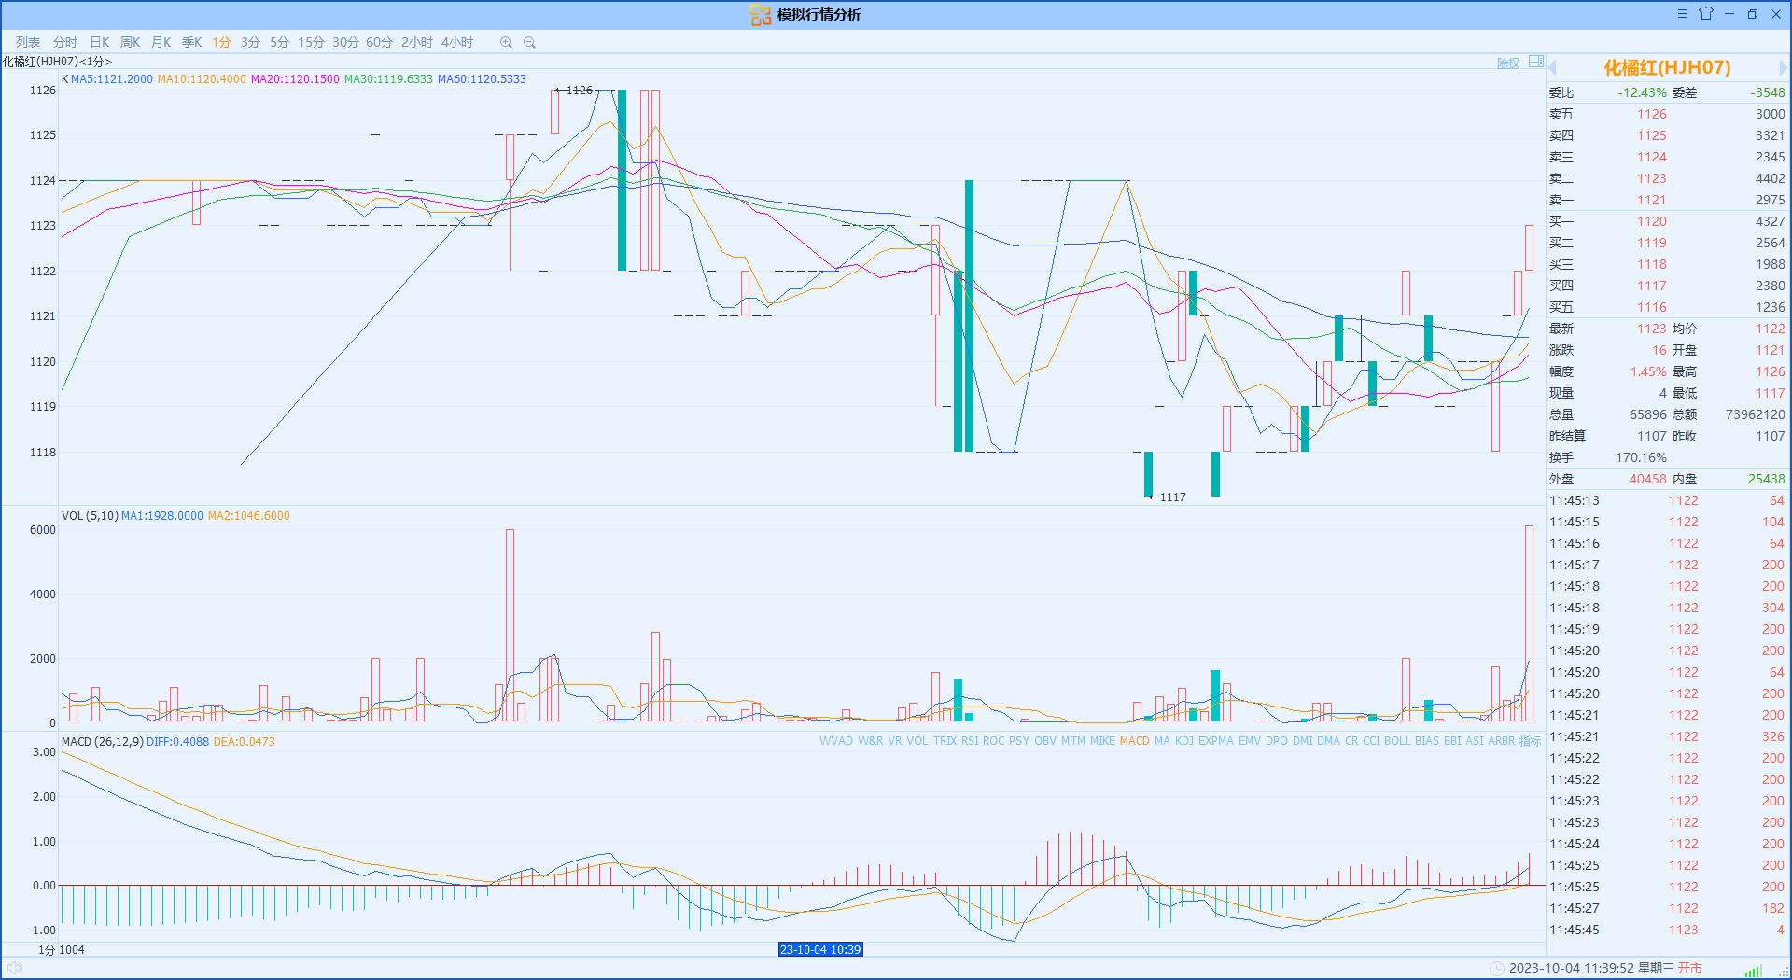Open the skin theme (shirt) icon
1792x980 pixels.
(x=1706, y=14)
